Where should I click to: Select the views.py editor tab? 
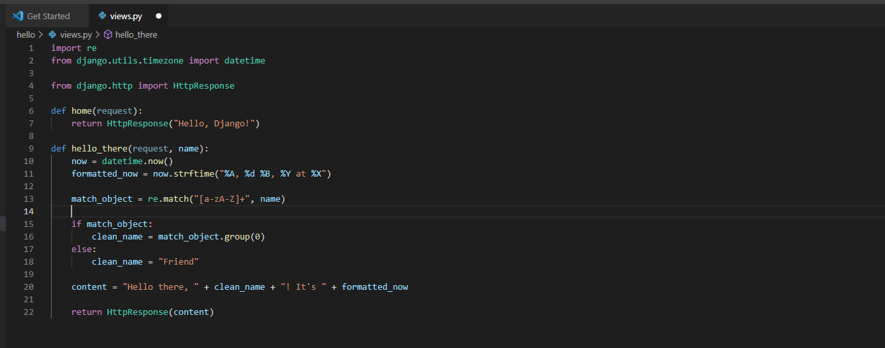coord(128,16)
